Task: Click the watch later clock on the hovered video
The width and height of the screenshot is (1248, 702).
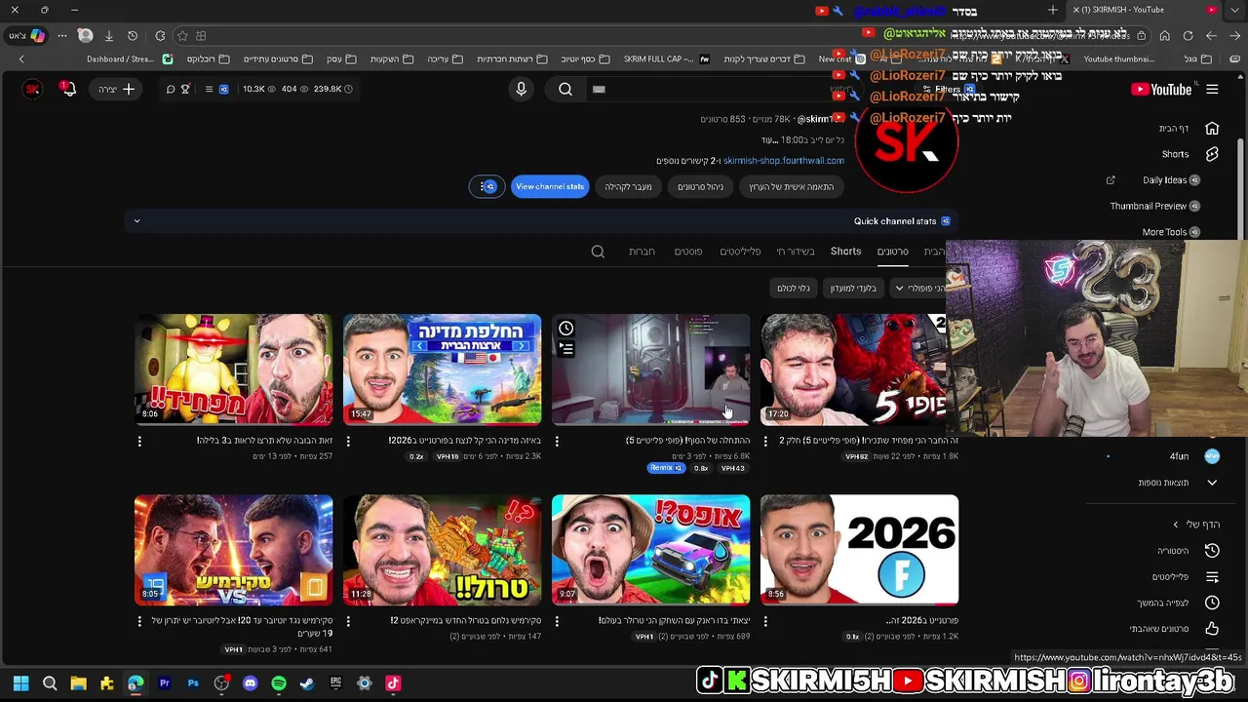Action: [565, 329]
